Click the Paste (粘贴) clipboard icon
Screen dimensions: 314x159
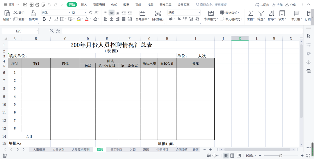(x=7, y=13)
